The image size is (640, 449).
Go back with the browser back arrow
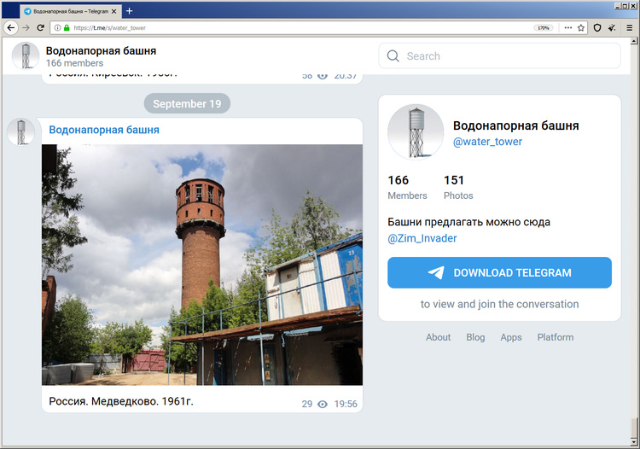(11, 28)
